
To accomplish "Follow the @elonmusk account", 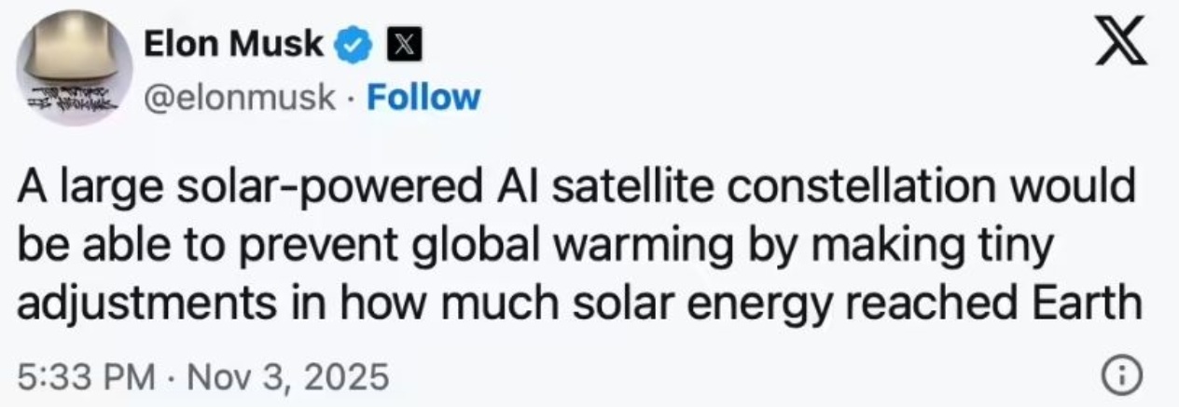I will click(423, 97).
